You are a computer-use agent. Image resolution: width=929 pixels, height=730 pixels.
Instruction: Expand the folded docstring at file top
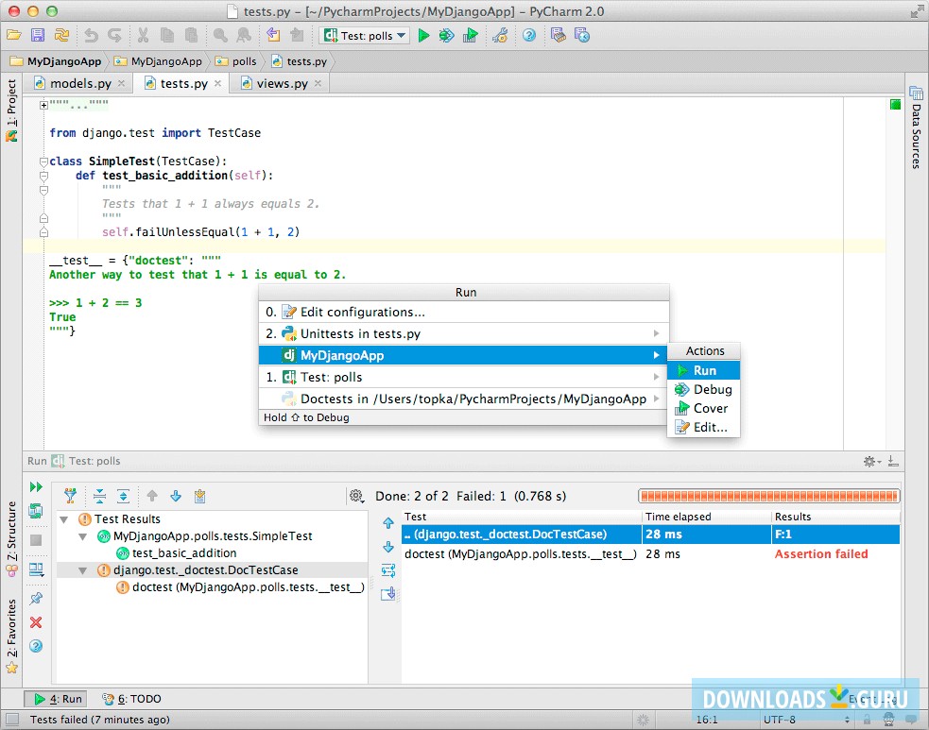point(43,105)
